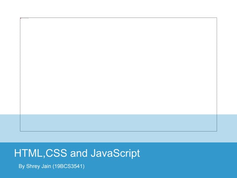This screenshot has width=237, height=178.
Task: Click the top border of the image frame
Action: [x=118, y=17]
